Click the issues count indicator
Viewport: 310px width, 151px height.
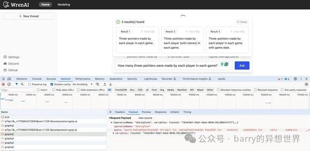[287, 79]
